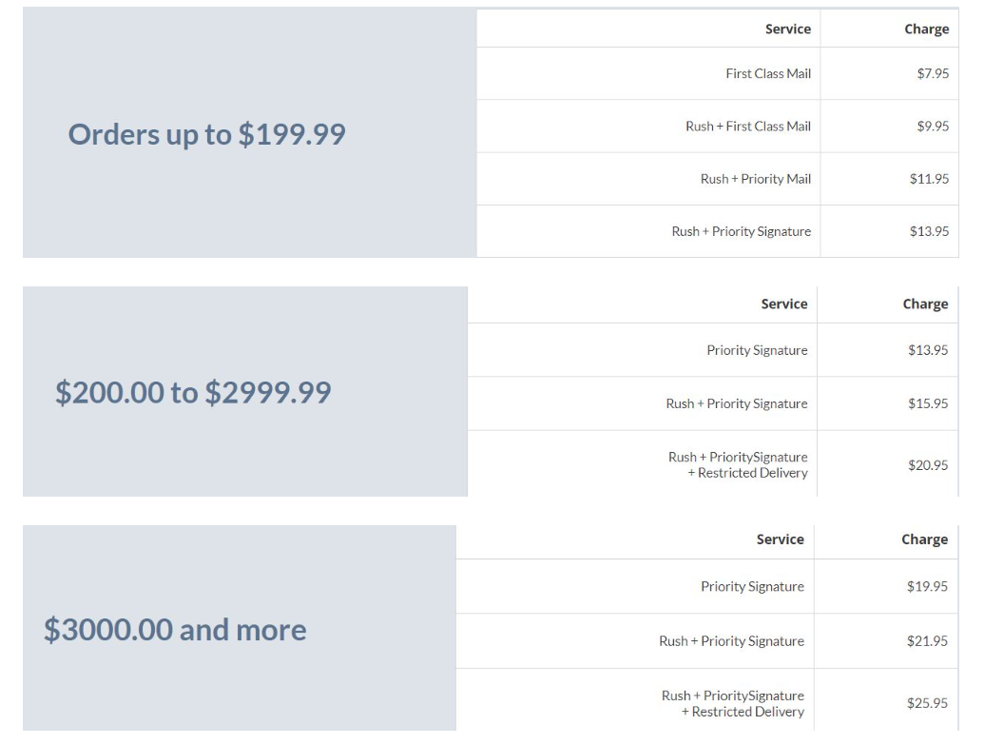Click Service header in the top table
The height and width of the screenshot is (745, 984).
point(787,29)
